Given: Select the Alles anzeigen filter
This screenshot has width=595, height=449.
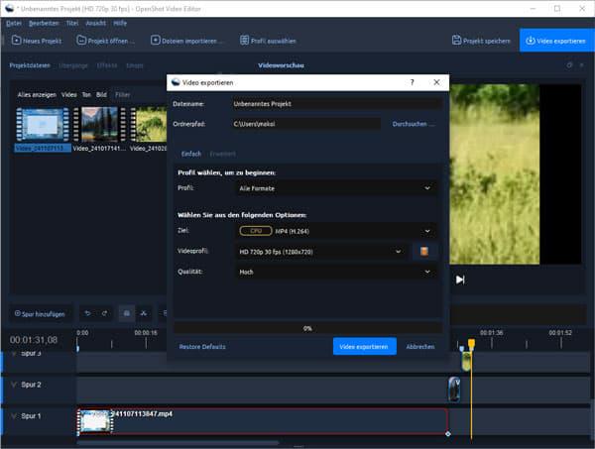Looking at the screenshot, I should click(x=37, y=94).
